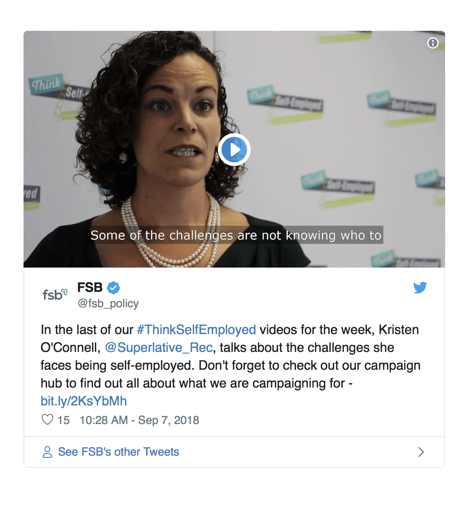The width and height of the screenshot is (467, 510).
Task: Open the #ThinkSelfEmployed hashtag
Action: tap(197, 330)
